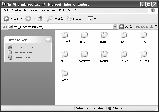Go up one folder level
The width and height of the screenshot is (159, 112).
[40, 19]
